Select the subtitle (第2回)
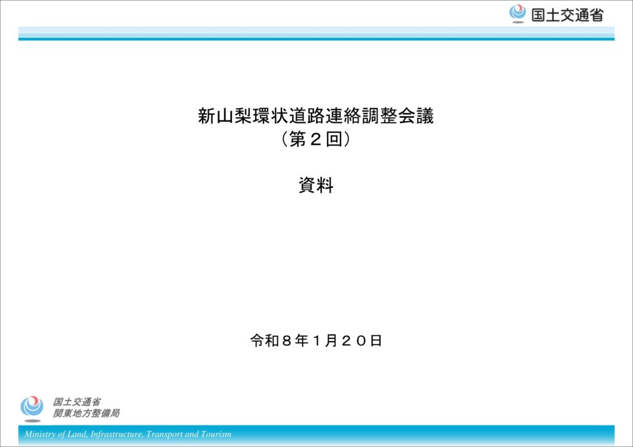This screenshot has width=633, height=447. [x=316, y=140]
